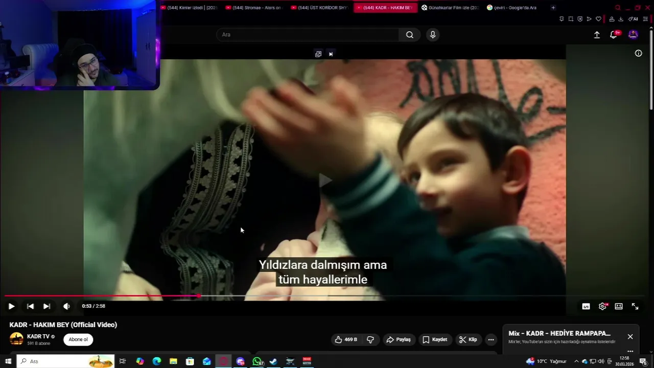Subscribe via Abone ol button
Screen dimensions: 654x368
(78, 339)
